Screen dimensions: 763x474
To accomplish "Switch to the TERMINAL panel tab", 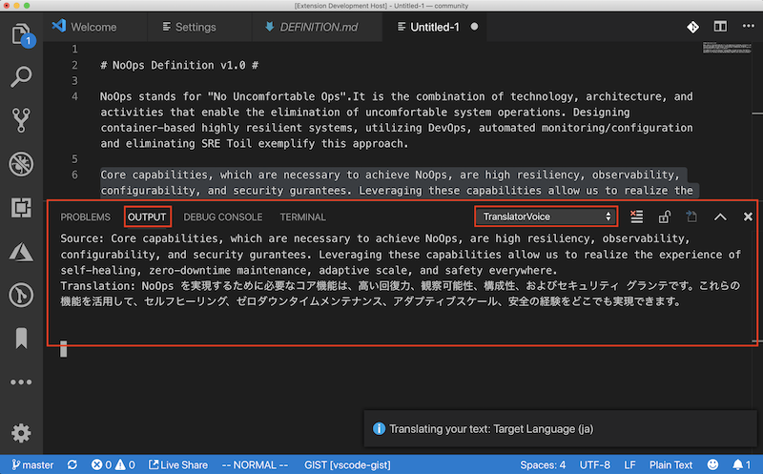I will click(x=302, y=217).
